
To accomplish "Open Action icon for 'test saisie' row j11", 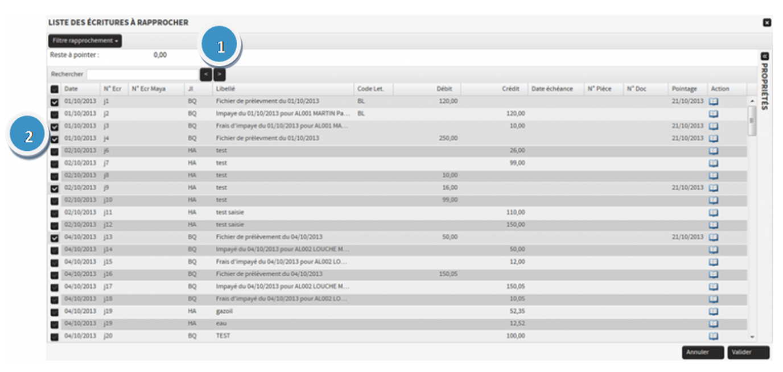I will [x=713, y=212].
